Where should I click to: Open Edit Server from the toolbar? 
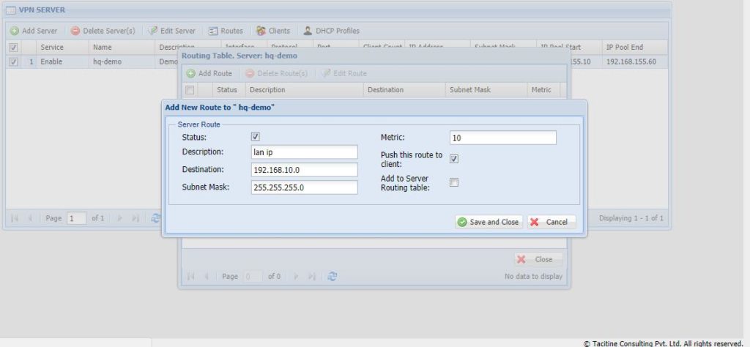(x=172, y=31)
